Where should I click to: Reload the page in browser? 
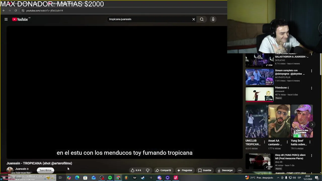tap(16, 11)
